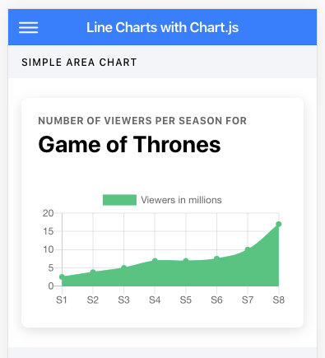Click the S1 x-axis label
325x358 pixels.
62,300
